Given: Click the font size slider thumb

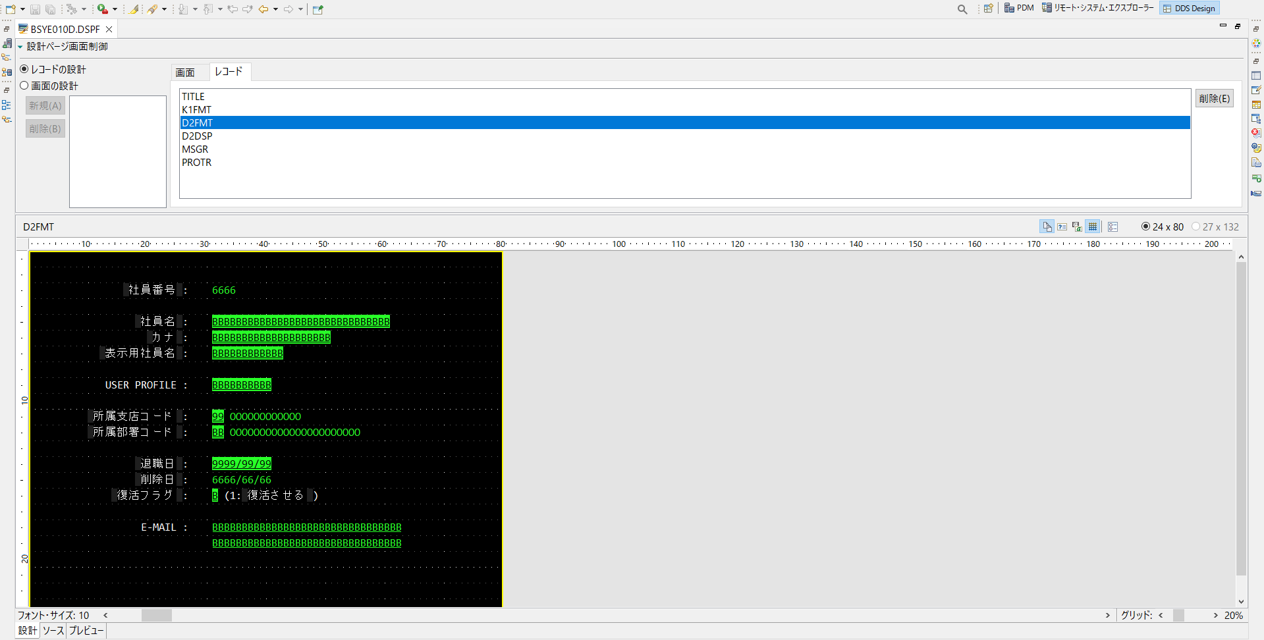Looking at the screenshot, I should click(157, 615).
